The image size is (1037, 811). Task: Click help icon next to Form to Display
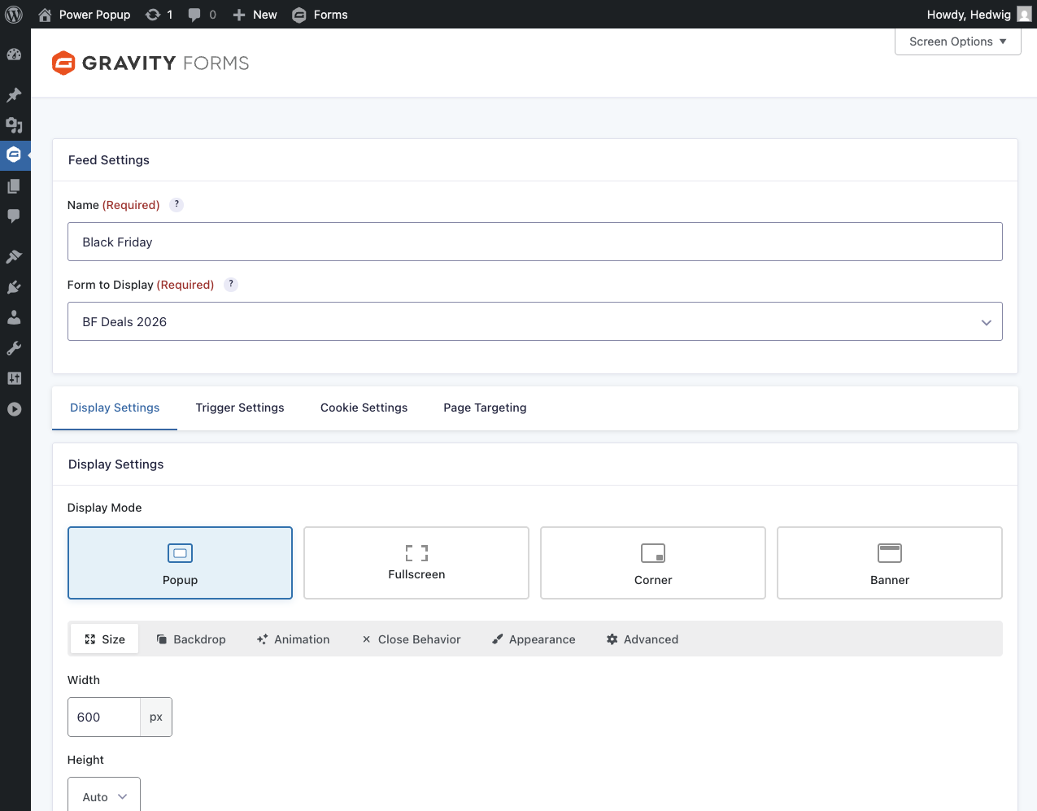(x=231, y=285)
